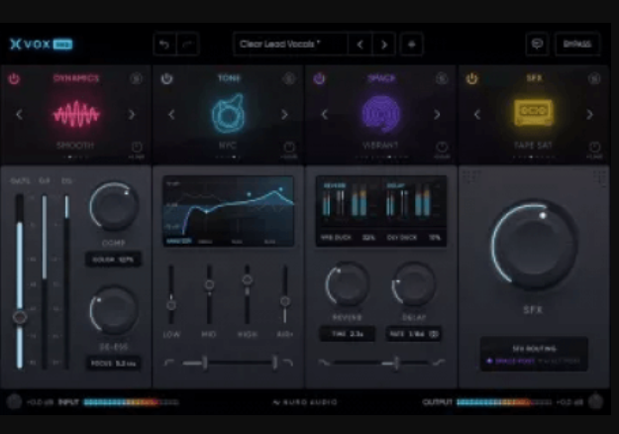Open the Clear Lead Vocals preset dropdown
This screenshot has height=434, width=619.
[x=290, y=45]
